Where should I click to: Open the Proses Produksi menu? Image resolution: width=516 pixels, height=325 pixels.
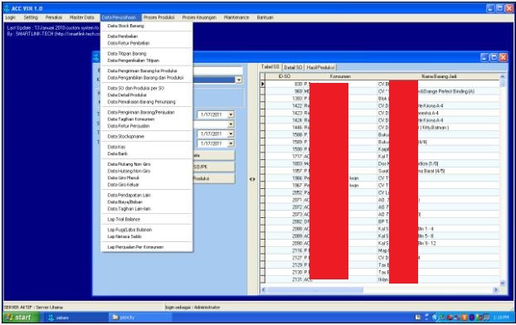159,17
